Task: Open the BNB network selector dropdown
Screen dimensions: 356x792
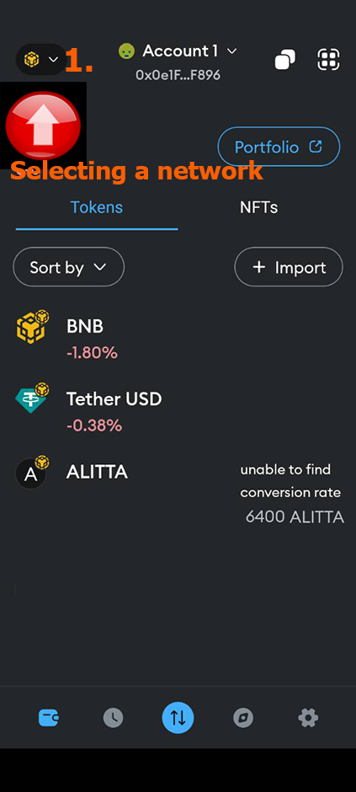Action: pyautogui.click(x=41, y=60)
